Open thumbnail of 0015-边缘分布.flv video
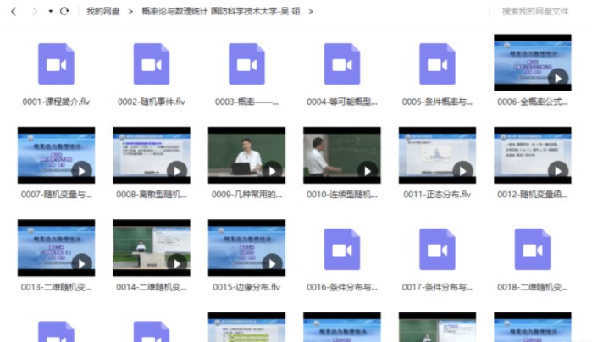 pos(247,248)
